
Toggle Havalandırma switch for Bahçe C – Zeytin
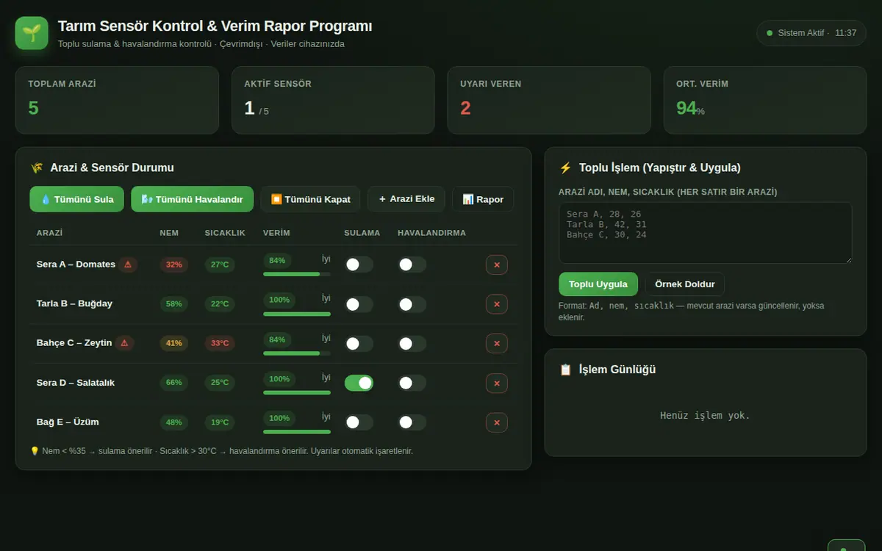pos(412,343)
